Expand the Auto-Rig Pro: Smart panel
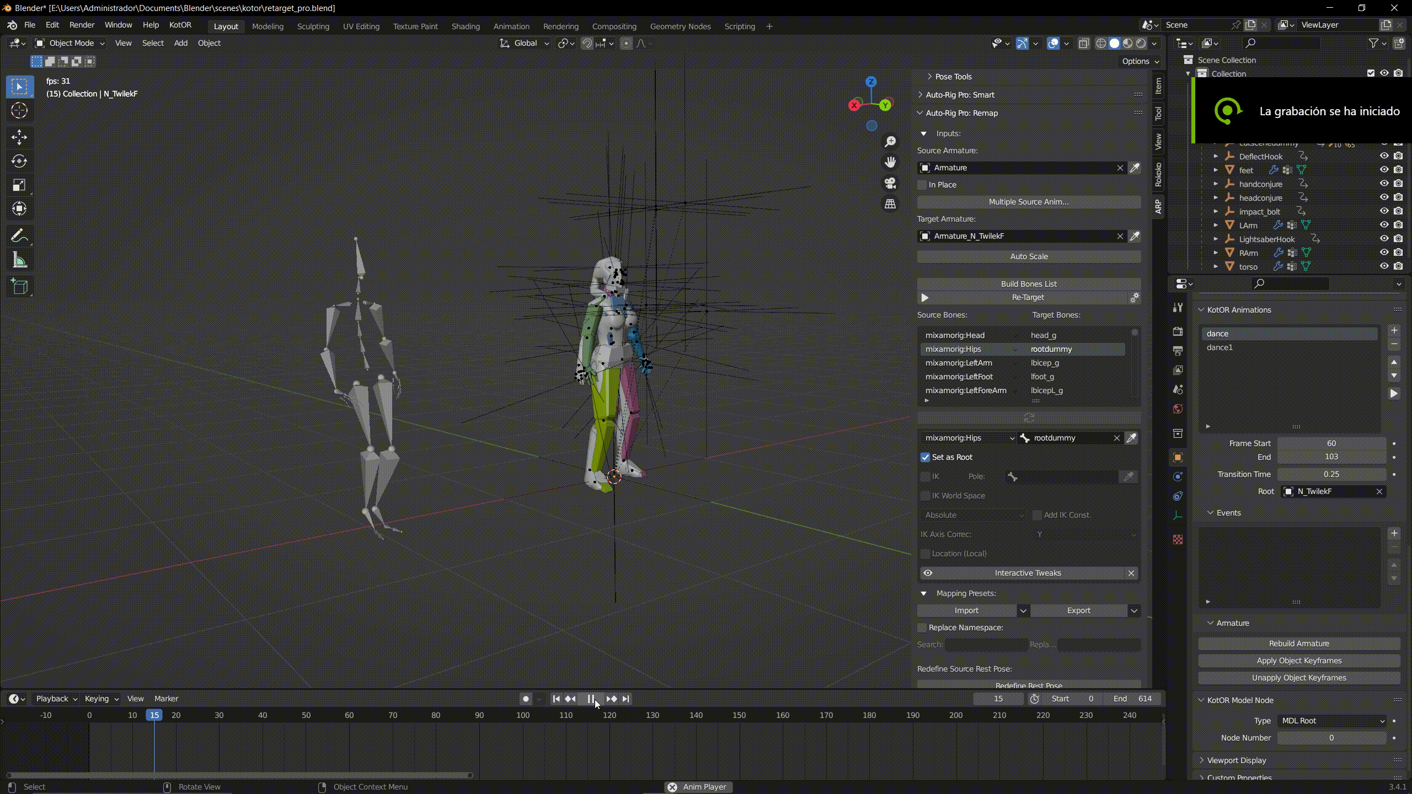 [960, 95]
